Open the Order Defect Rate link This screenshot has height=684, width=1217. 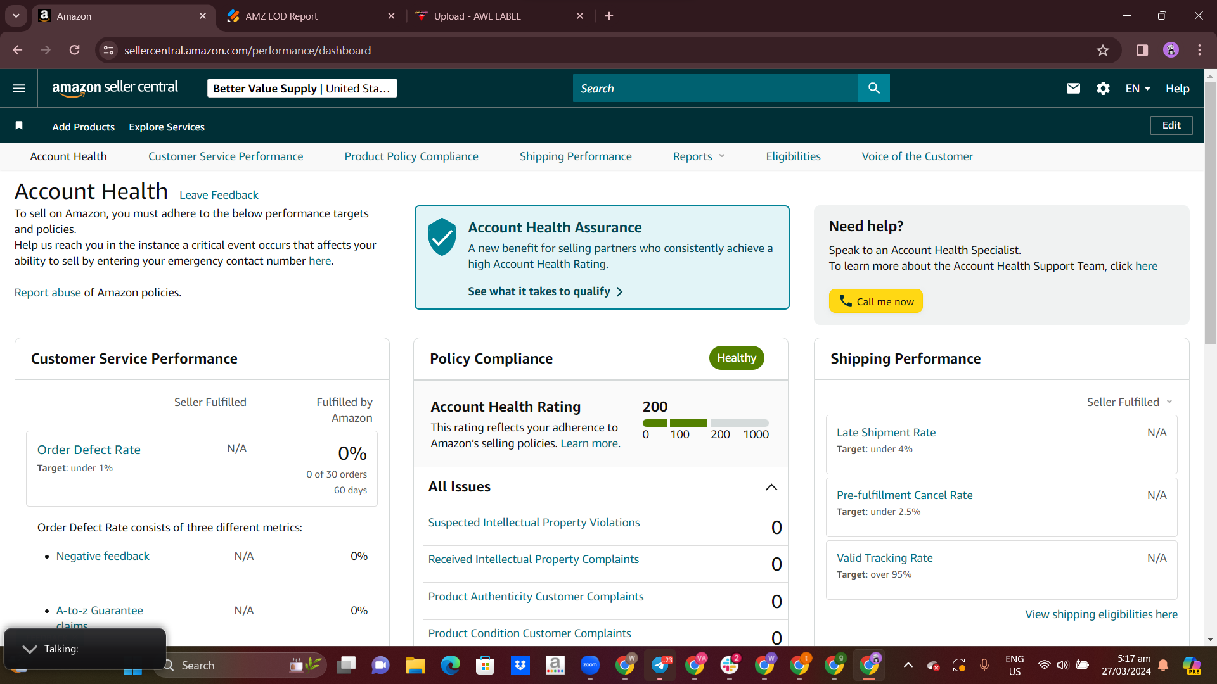89,450
